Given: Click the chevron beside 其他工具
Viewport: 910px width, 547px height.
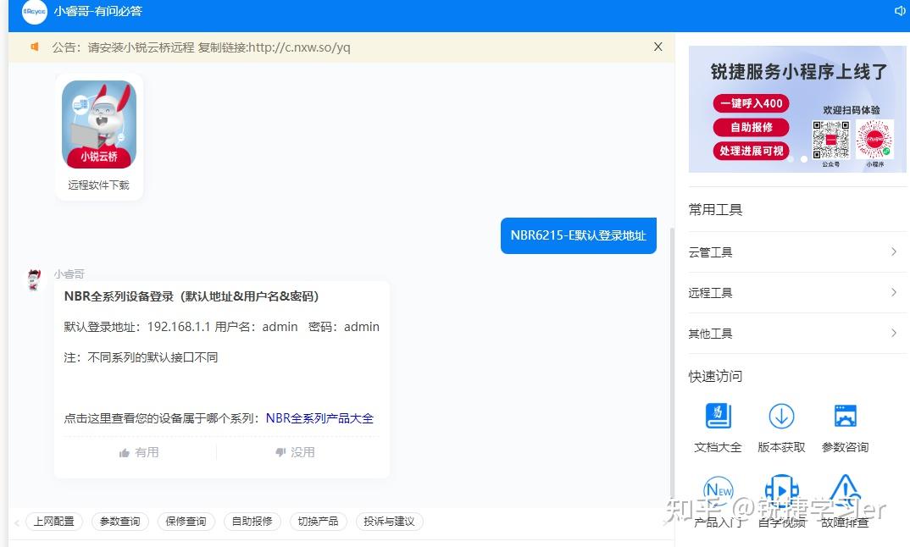Looking at the screenshot, I should (894, 333).
